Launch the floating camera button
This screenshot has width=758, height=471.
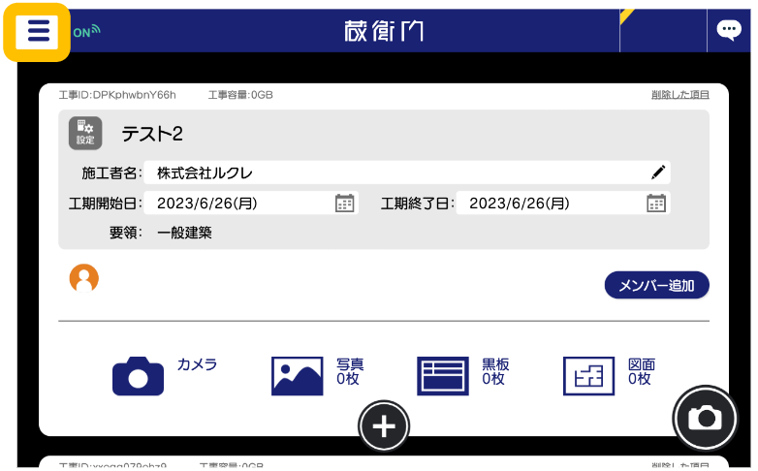[705, 418]
